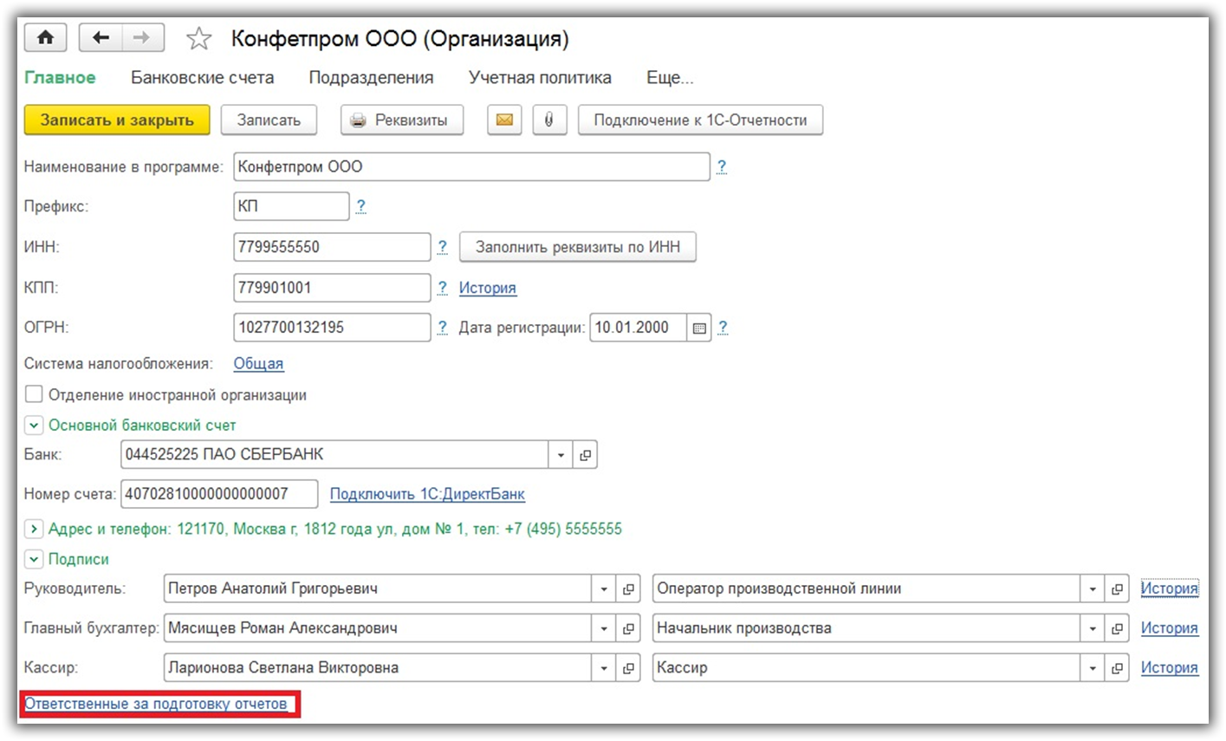Open Оператор производственной линии dropdown arrow
Image resolution: width=1226 pixels, height=741 pixels.
pos(1093,589)
